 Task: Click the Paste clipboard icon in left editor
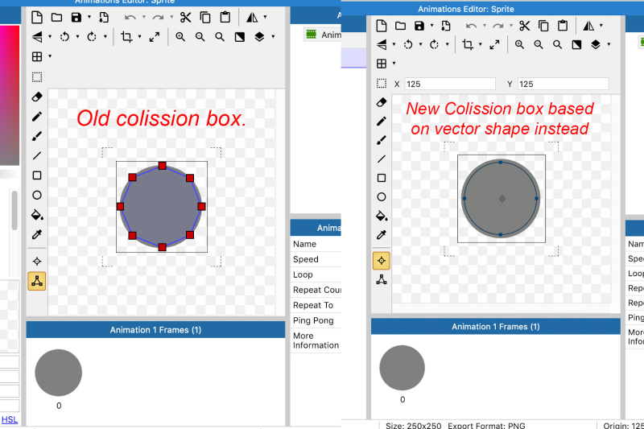click(x=225, y=17)
